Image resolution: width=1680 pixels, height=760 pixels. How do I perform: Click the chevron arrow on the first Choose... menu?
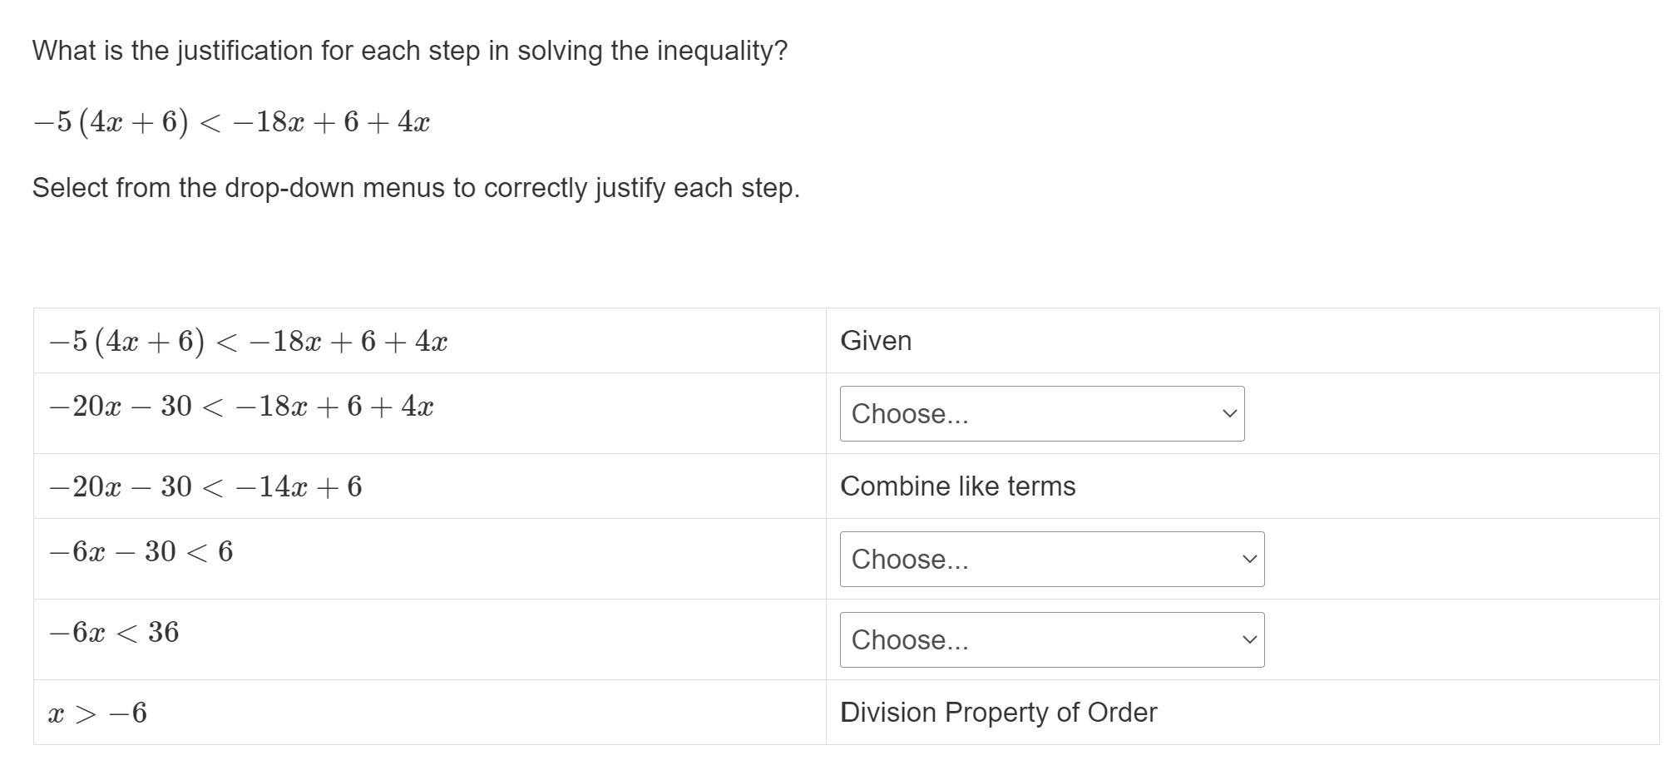1229,414
